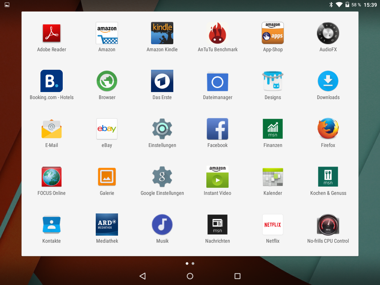Open the Amazon App-Shop

coord(273,33)
